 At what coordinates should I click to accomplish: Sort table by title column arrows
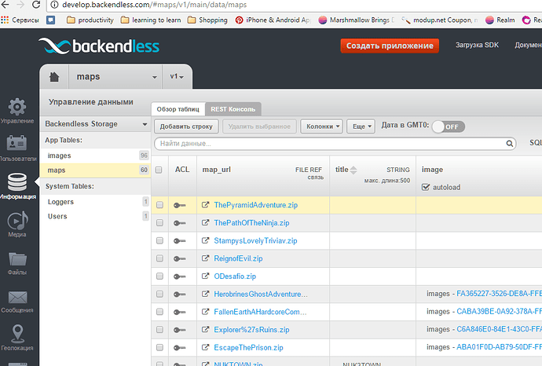pyautogui.click(x=353, y=170)
